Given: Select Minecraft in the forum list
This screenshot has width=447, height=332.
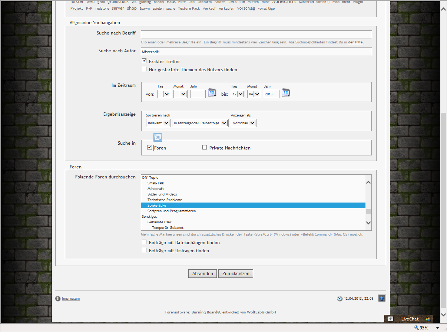Looking at the screenshot, I should click(156, 189).
